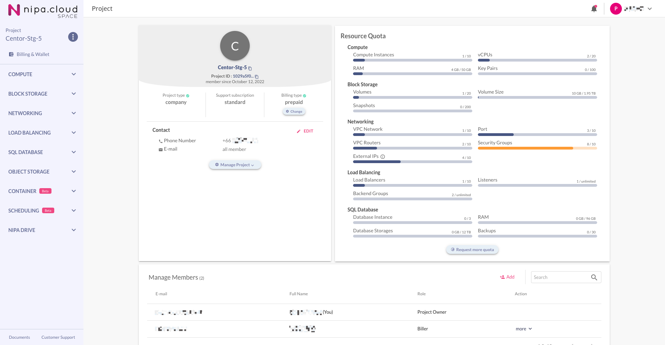Screen dimensions: 665x345
Task: Click the External IPs info icon
Action: (383, 157)
